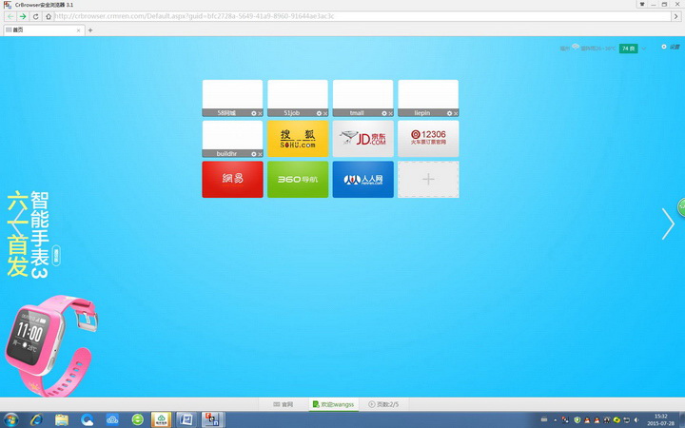Click the weather temperature text

(597, 49)
